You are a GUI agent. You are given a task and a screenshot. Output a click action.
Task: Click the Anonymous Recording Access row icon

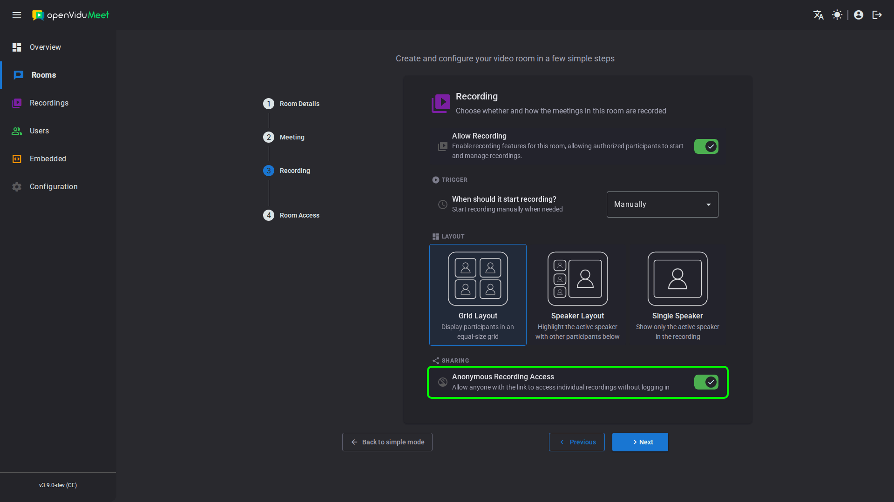443,382
